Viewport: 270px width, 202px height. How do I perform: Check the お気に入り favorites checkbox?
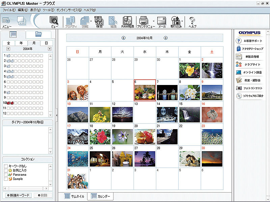pyautogui.click(x=6, y=170)
